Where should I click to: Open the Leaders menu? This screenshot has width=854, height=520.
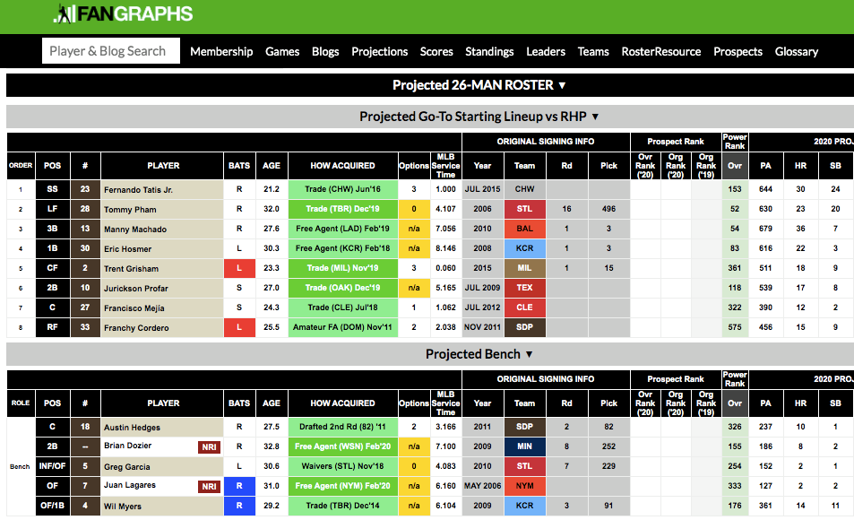(x=546, y=51)
